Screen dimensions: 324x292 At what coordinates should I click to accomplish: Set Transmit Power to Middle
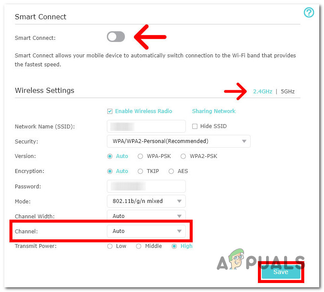pyautogui.click(x=139, y=246)
